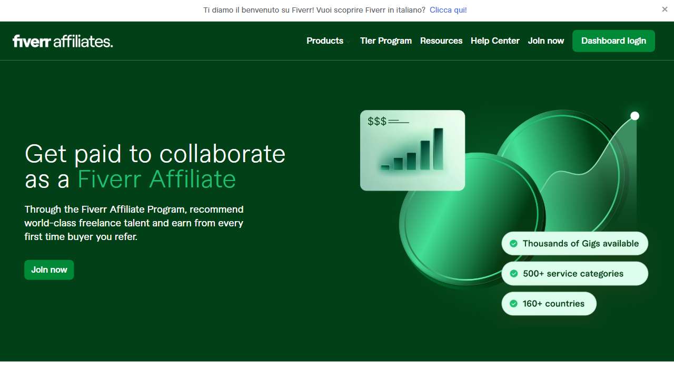Click the tallest bar in the chart

click(x=438, y=148)
